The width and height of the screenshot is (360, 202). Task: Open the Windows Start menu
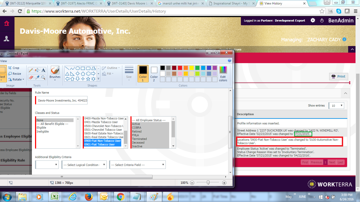(7, 197)
